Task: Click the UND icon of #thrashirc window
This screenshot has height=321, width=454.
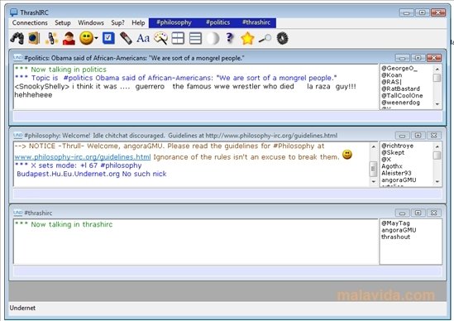Action: [x=18, y=213]
